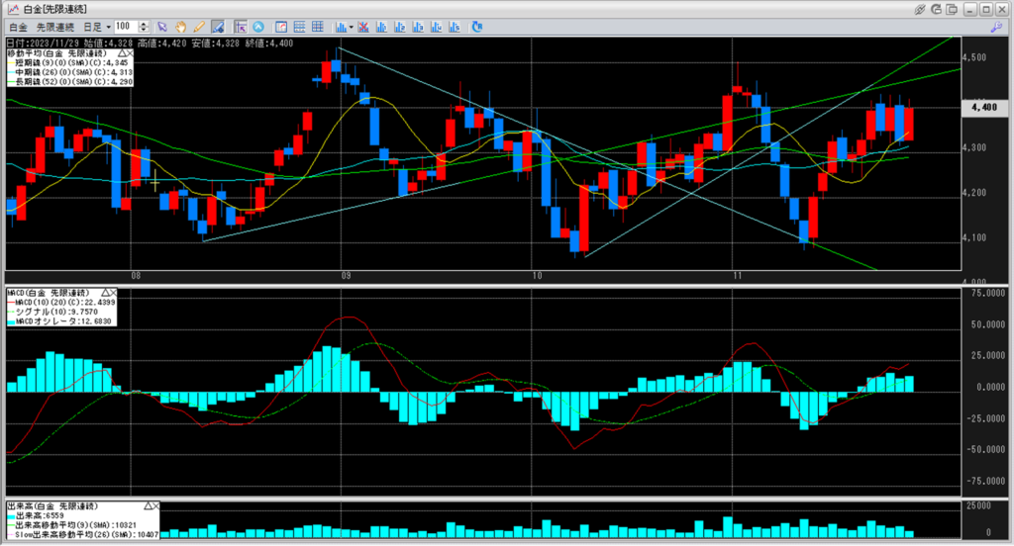
Task: Click the MACD(10)(20) legend entry
Action: click(61, 303)
